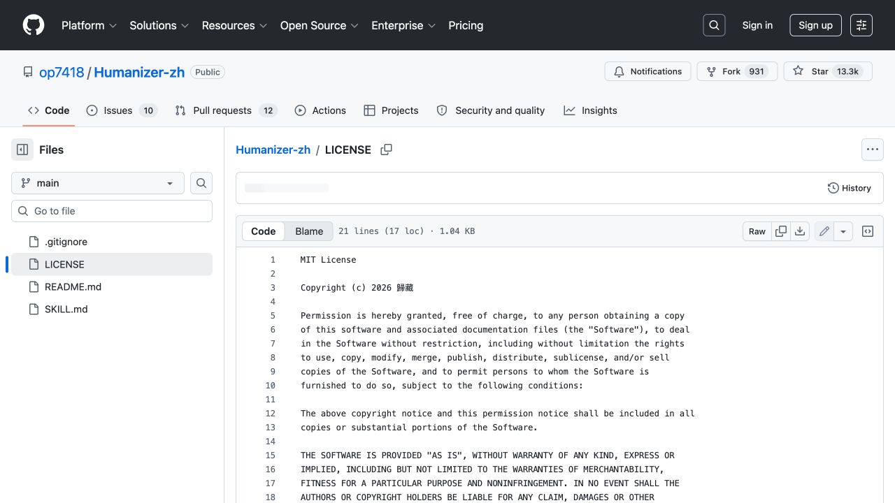The height and width of the screenshot is (503, 895).
Task: Click line number 12
Action: [270, 414]
